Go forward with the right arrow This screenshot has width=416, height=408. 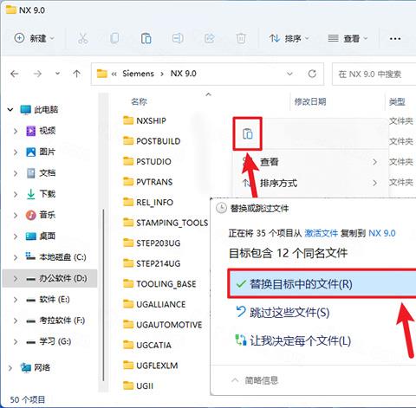[x=37, y=74]
